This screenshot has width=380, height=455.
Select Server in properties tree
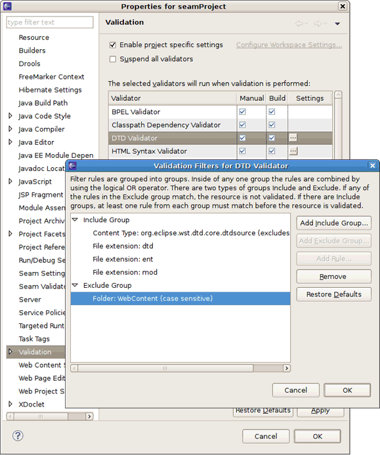[30, 300]
